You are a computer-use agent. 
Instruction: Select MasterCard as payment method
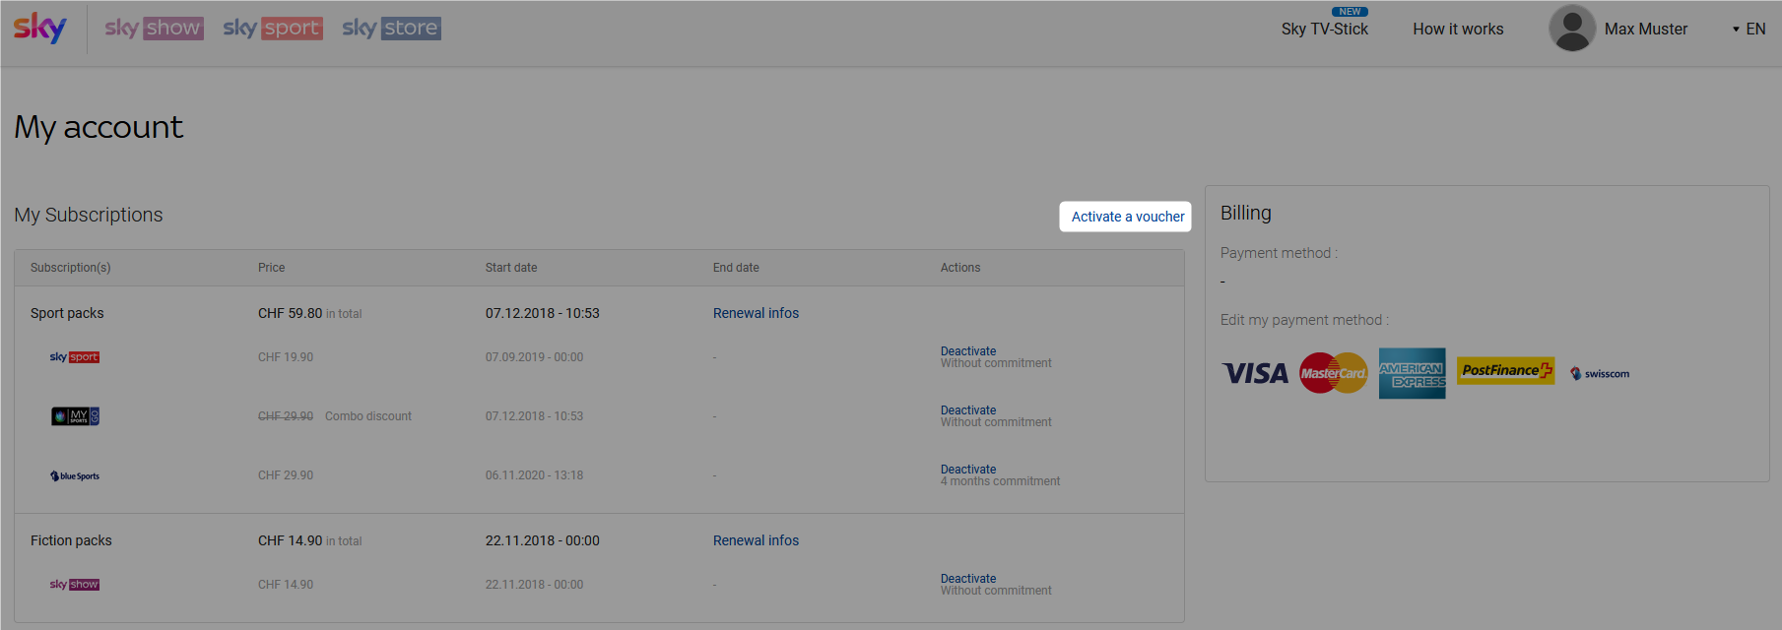point(1334,373)
